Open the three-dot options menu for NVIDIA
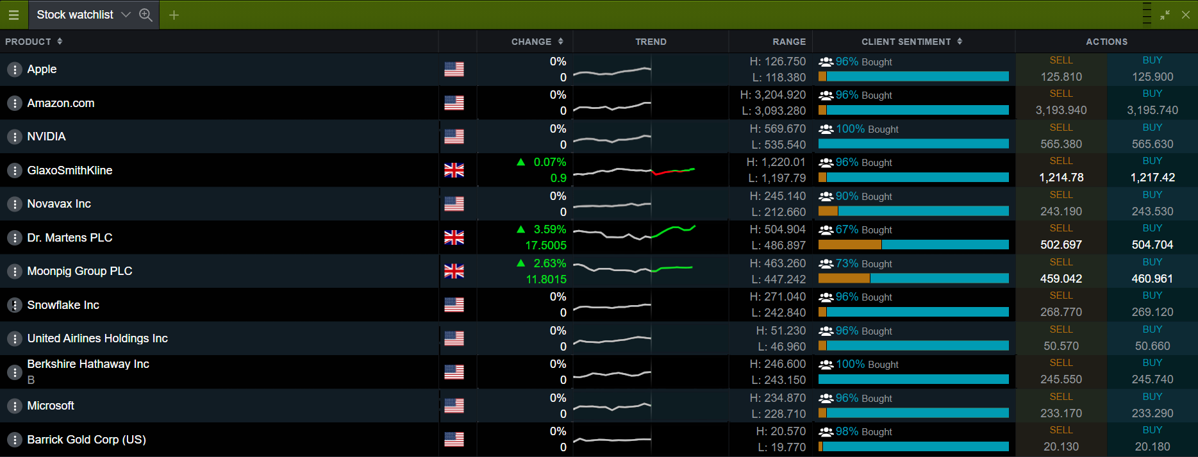1198x457 pixels. click(x=14, y=137)
